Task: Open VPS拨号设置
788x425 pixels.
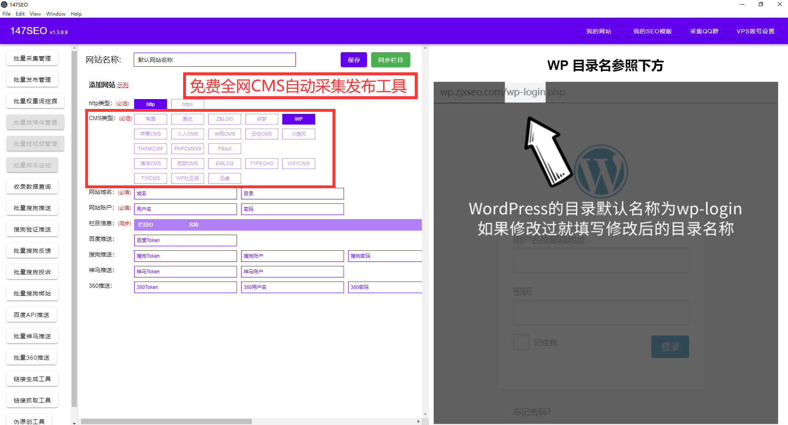Action: (755, 31)
